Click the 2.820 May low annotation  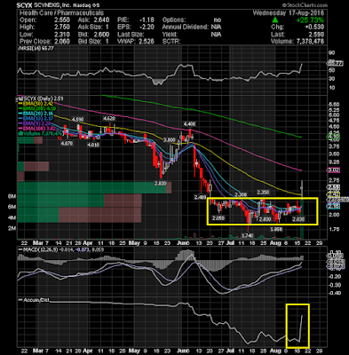160,184
